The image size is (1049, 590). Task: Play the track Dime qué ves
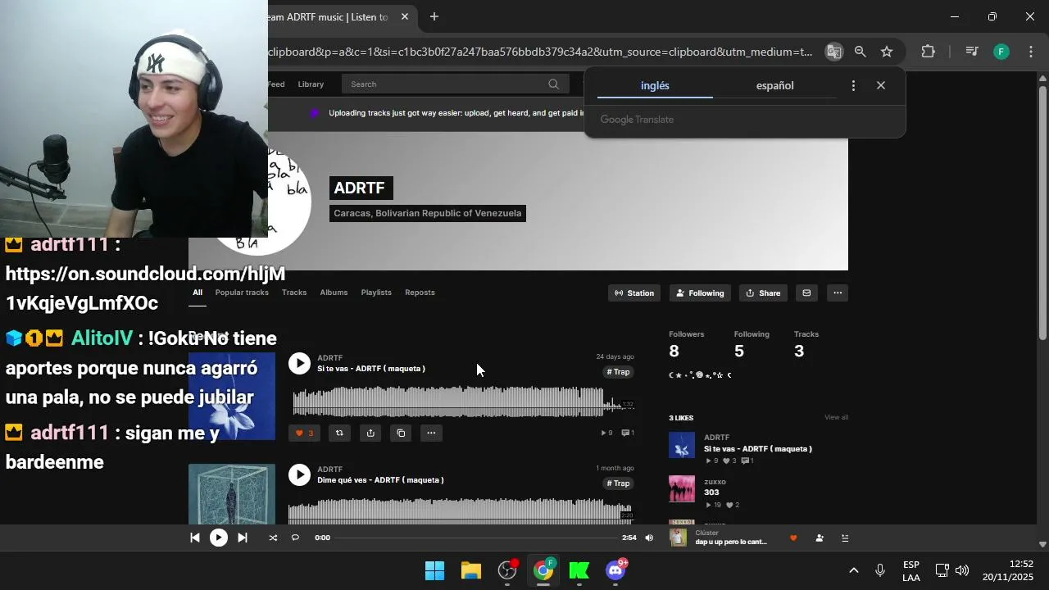click(x=299, y=474)
